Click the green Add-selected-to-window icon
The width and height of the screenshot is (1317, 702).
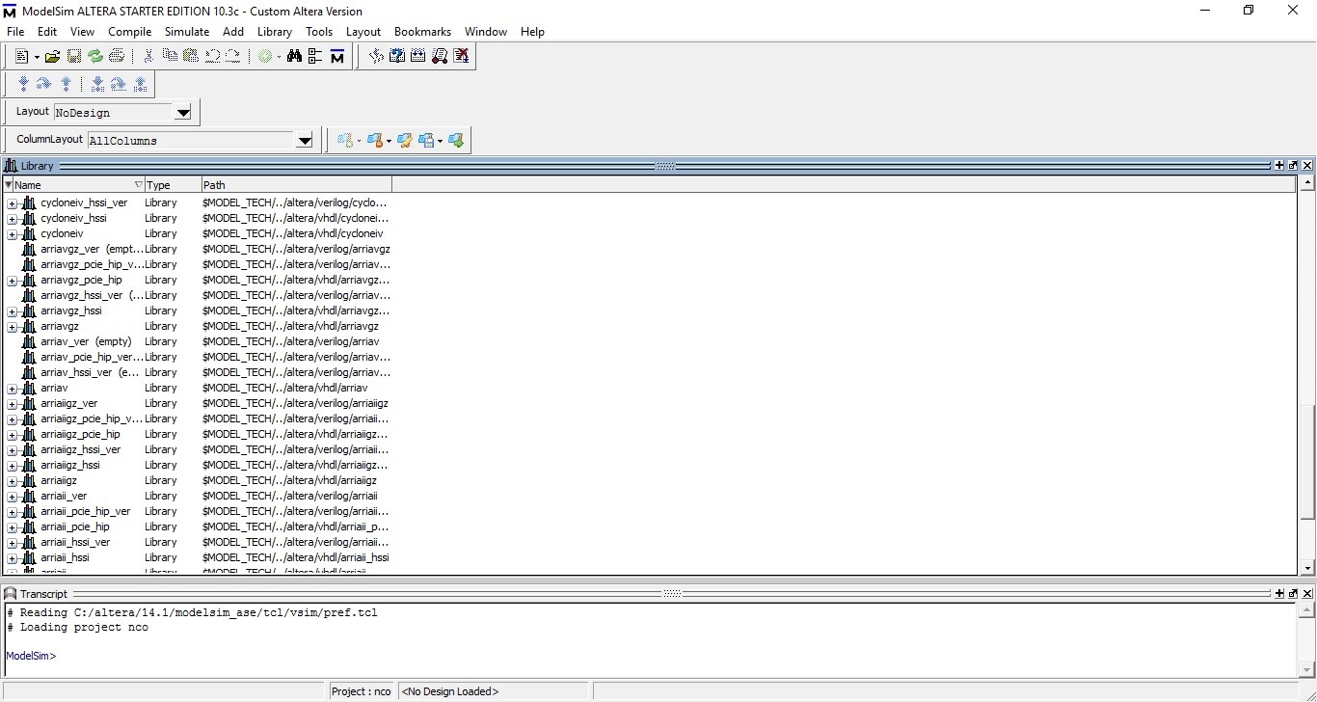[264, 57]
